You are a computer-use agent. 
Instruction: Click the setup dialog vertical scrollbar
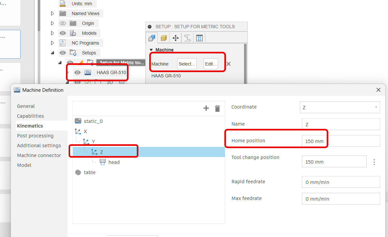click(245, 64)
